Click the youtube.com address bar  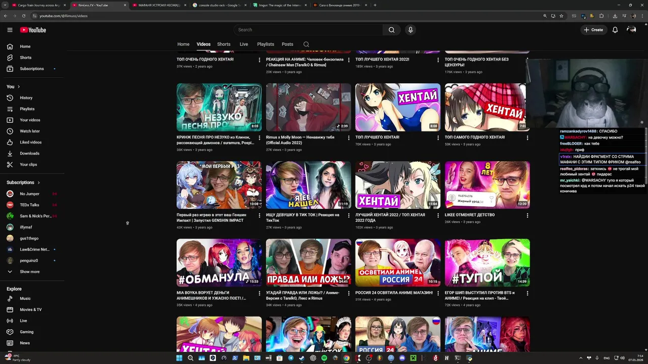point(289,16)
